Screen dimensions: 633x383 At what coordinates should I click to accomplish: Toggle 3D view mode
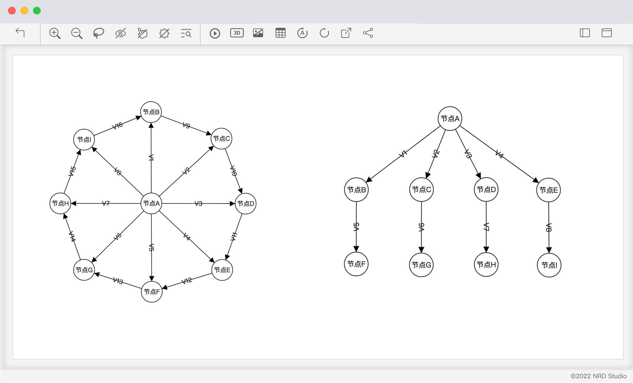pyautogui.click(x=237, y=33)
